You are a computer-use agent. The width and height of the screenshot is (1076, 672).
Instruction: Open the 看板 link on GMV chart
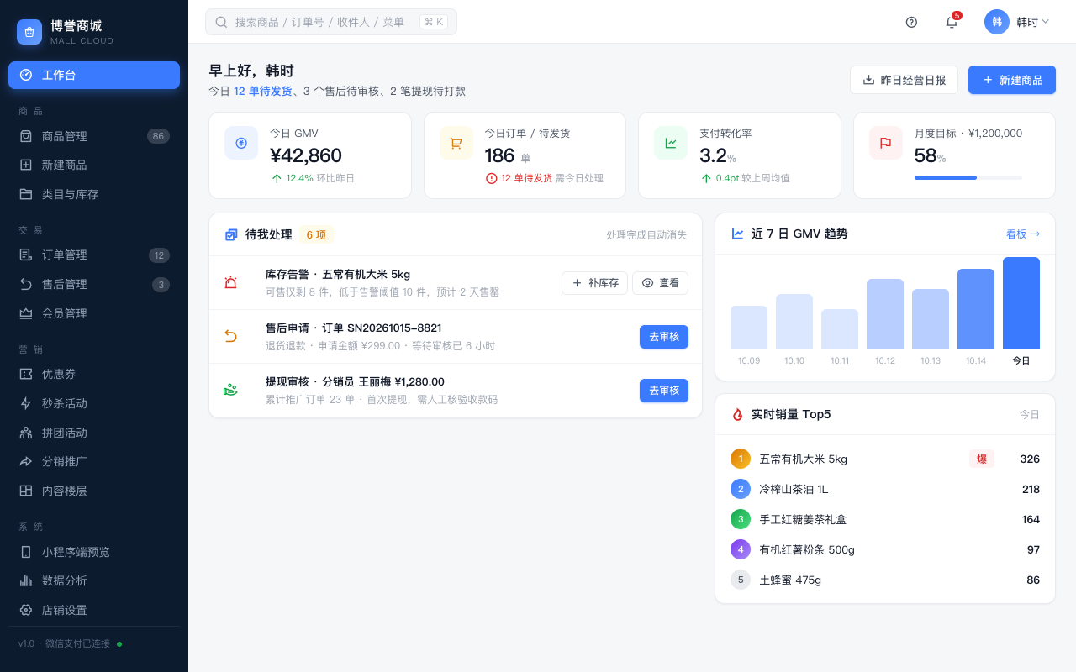tap(1023, 234)
